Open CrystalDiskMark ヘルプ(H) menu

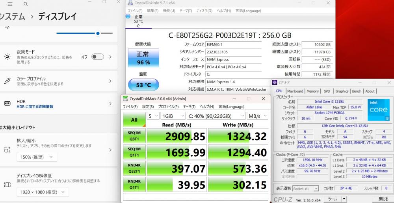point(207,107)
